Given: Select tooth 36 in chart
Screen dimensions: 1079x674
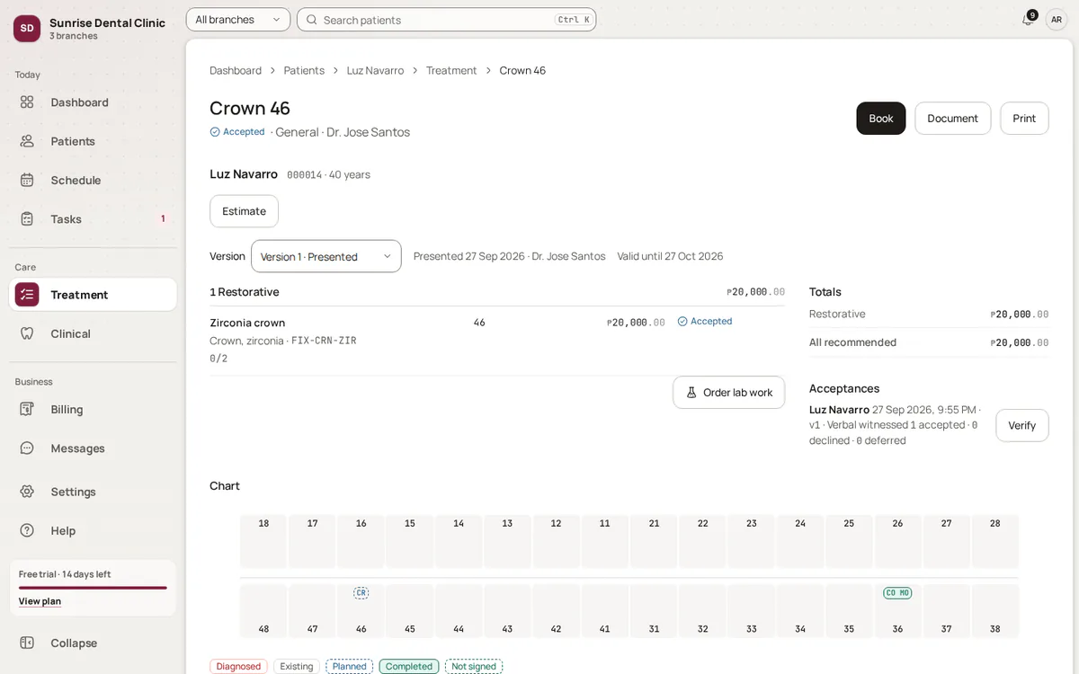Looking at the screenshot, I should [897, 612].
